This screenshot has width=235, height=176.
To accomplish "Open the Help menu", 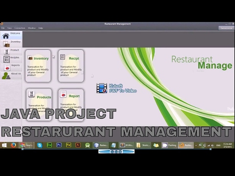I will coord(41,28).
